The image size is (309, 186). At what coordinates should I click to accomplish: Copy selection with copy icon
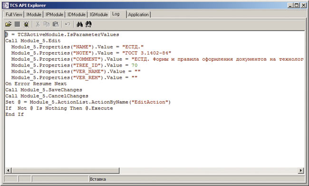pos(47,24)
